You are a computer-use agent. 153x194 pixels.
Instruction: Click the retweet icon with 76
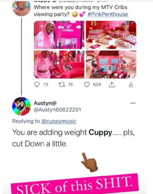click(62, 85)
